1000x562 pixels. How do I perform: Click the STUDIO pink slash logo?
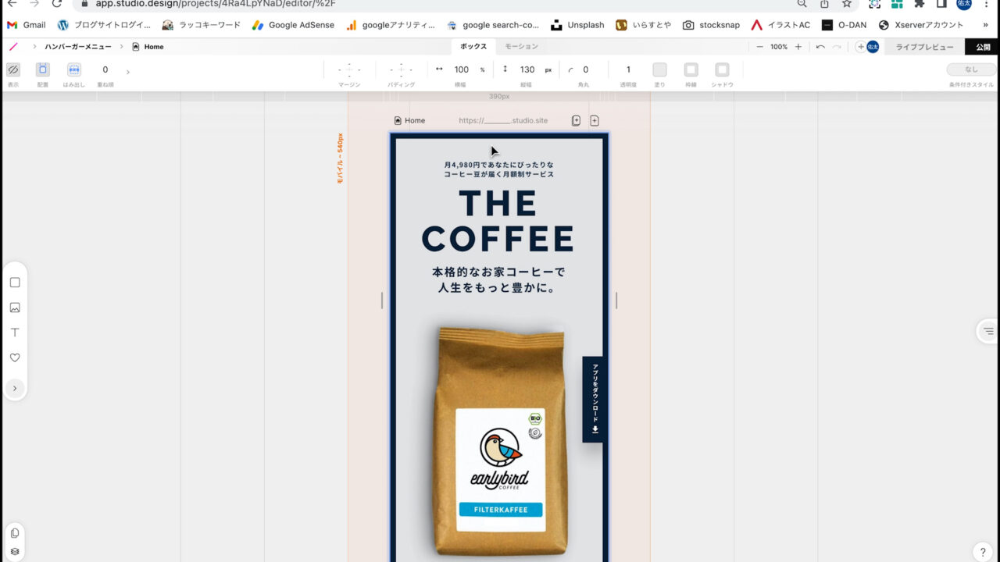pyautogui.click(x=12, y=47)
